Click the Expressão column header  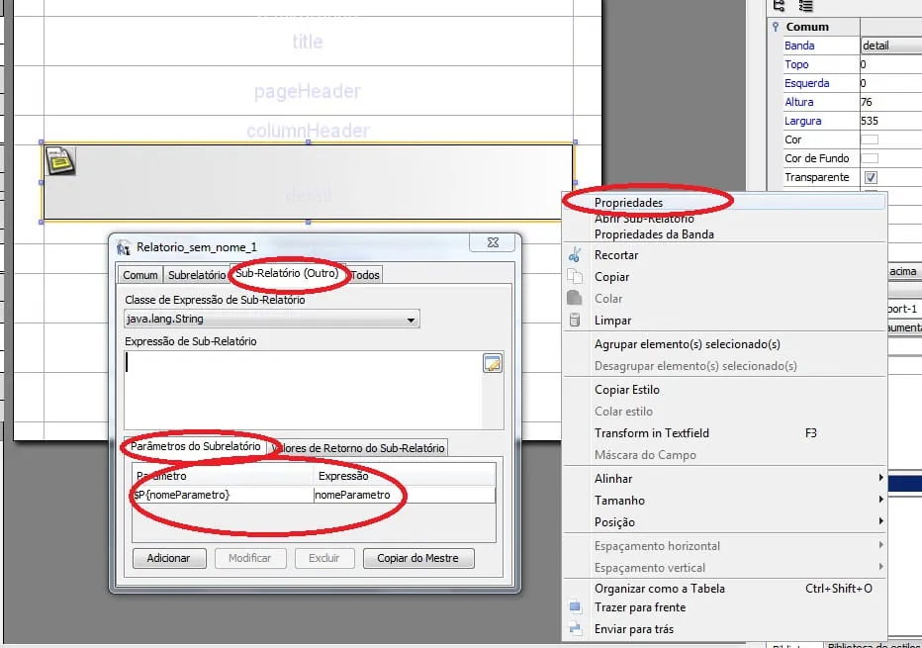[405, 476]
